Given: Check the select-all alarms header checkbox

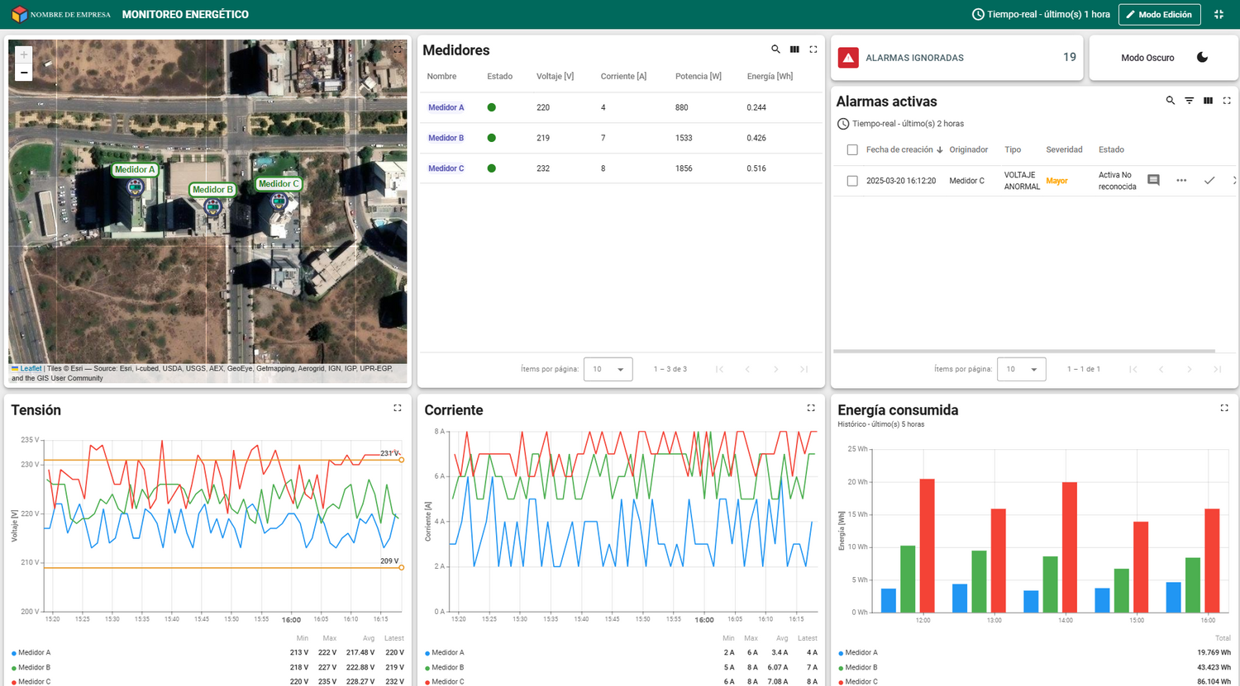Looking at the screenshot, I should point(852,150).
